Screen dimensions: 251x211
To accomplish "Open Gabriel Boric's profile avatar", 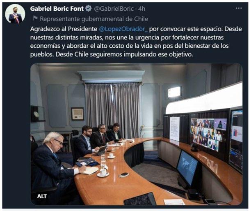I will tap(15, 14).
